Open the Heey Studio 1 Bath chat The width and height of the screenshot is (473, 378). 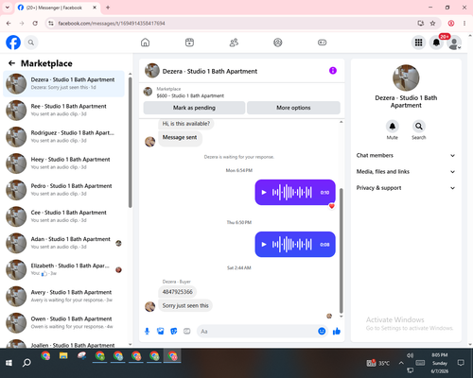pyautogui.click(x=63, y=163)
